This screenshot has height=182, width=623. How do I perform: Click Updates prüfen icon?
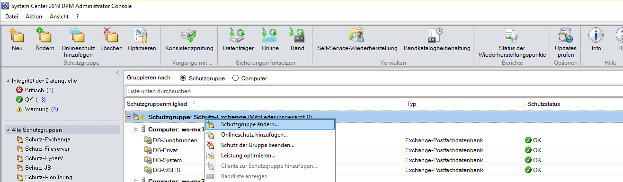point(565,35)
